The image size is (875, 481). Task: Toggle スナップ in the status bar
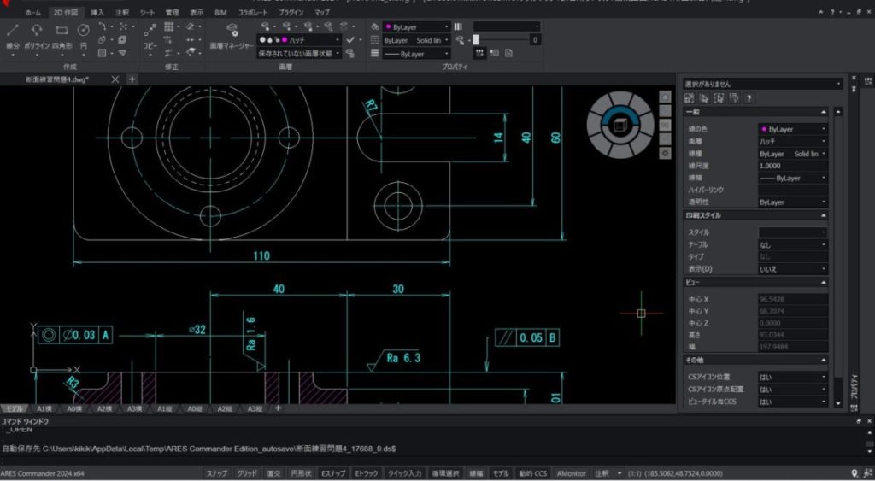(x=216, y=473)
